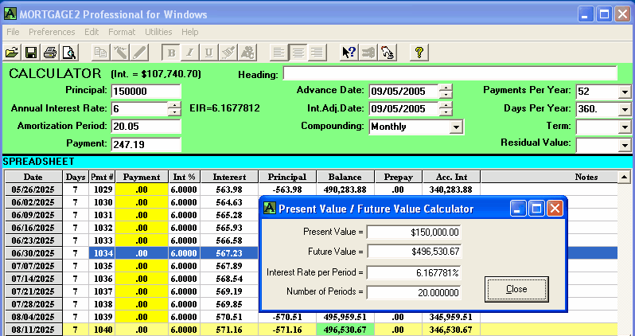Viewport: 635px width, 336px height.
Task: Click the Save floppy disk icon
Action: [x=31, y=53]
